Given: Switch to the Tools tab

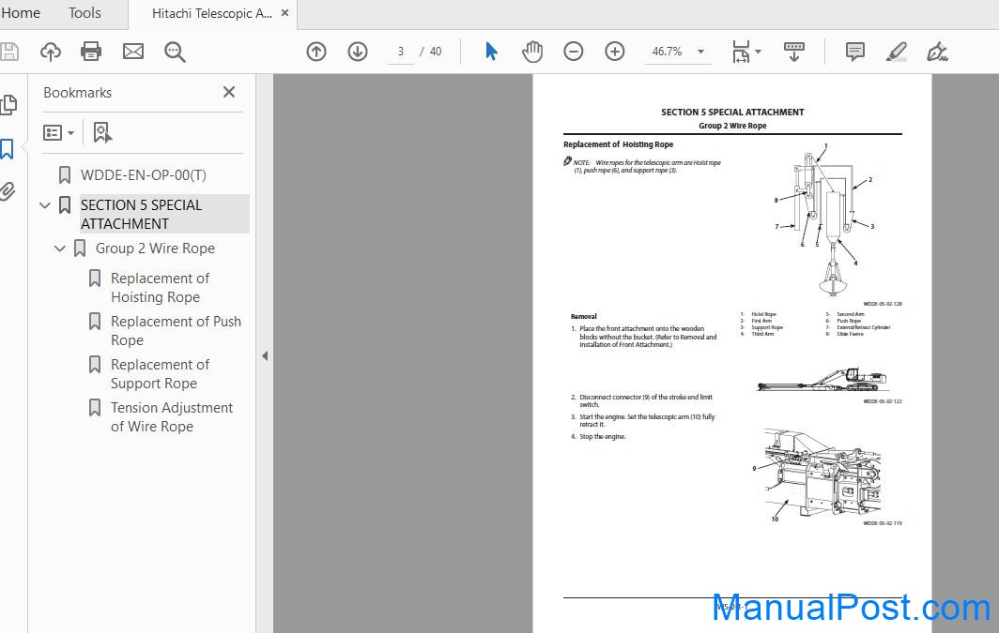Looking at the screenshot, I should [x=85, y=13].
